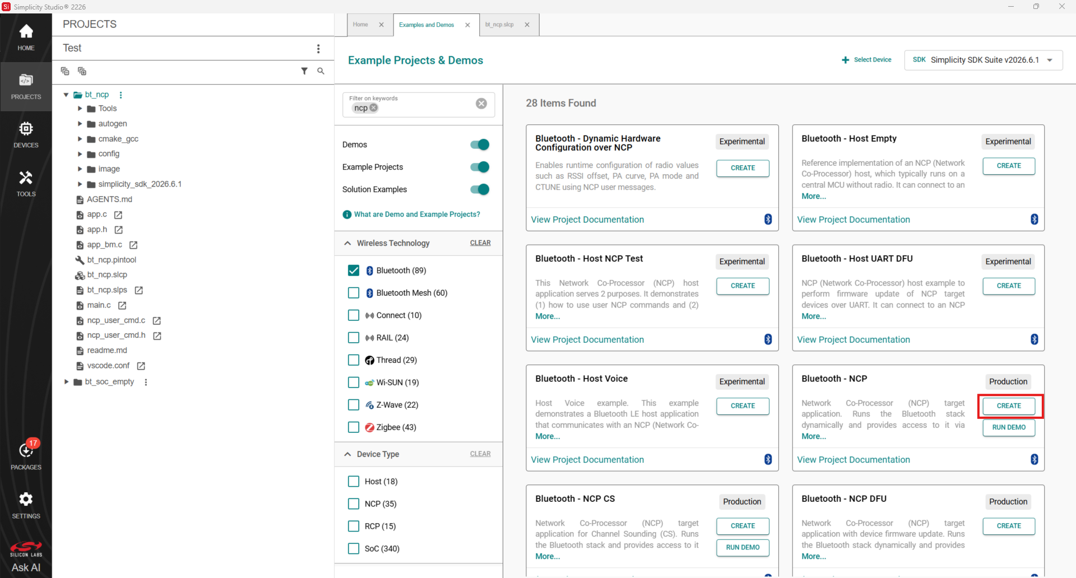Expand the autogen folder

[80, 124]
